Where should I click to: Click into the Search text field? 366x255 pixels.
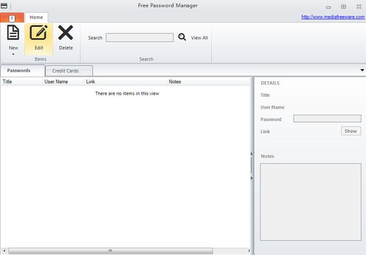coord(140,38)
